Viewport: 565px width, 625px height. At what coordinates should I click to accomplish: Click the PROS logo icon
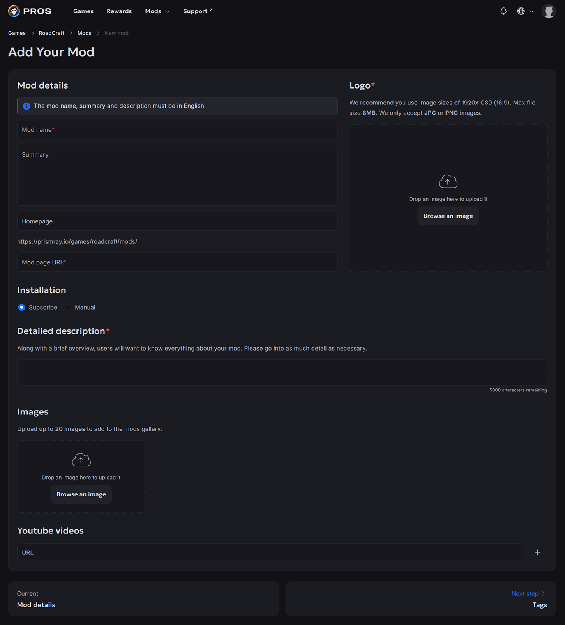[14, 11]
